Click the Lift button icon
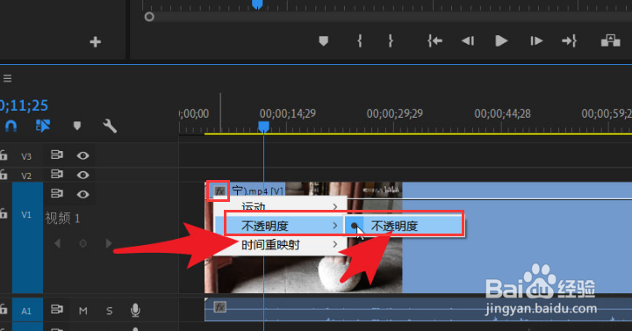632x331 pixels. coord(610,40)
